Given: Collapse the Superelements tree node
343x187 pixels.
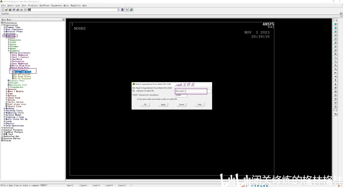Looking at the screenshot, I should [x=11, y=70].
